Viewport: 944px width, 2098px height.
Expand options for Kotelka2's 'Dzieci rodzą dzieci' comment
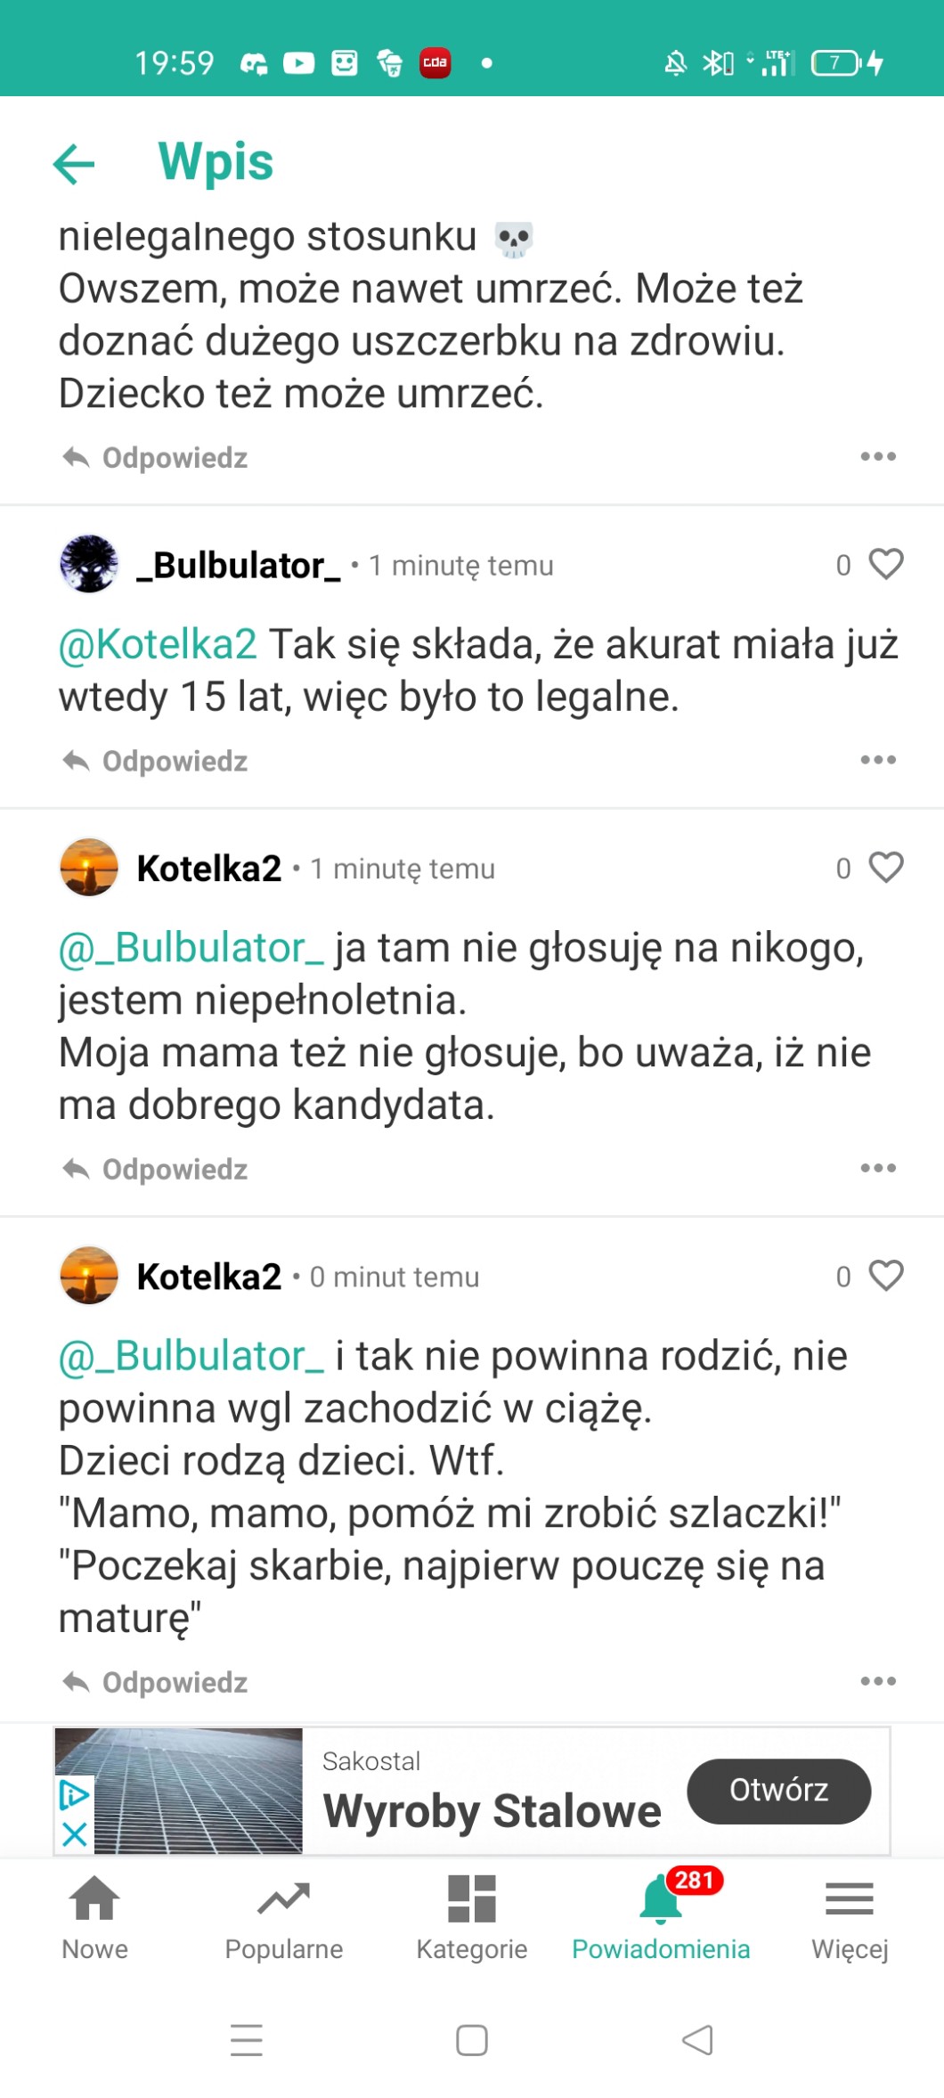[x=878, y=1682]
